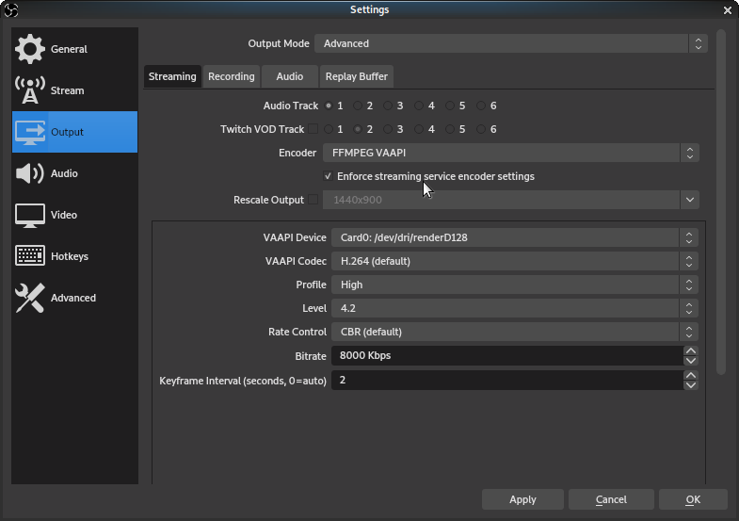Uncheck Enforce streaming service encoder settings

[x=328, y=176]
